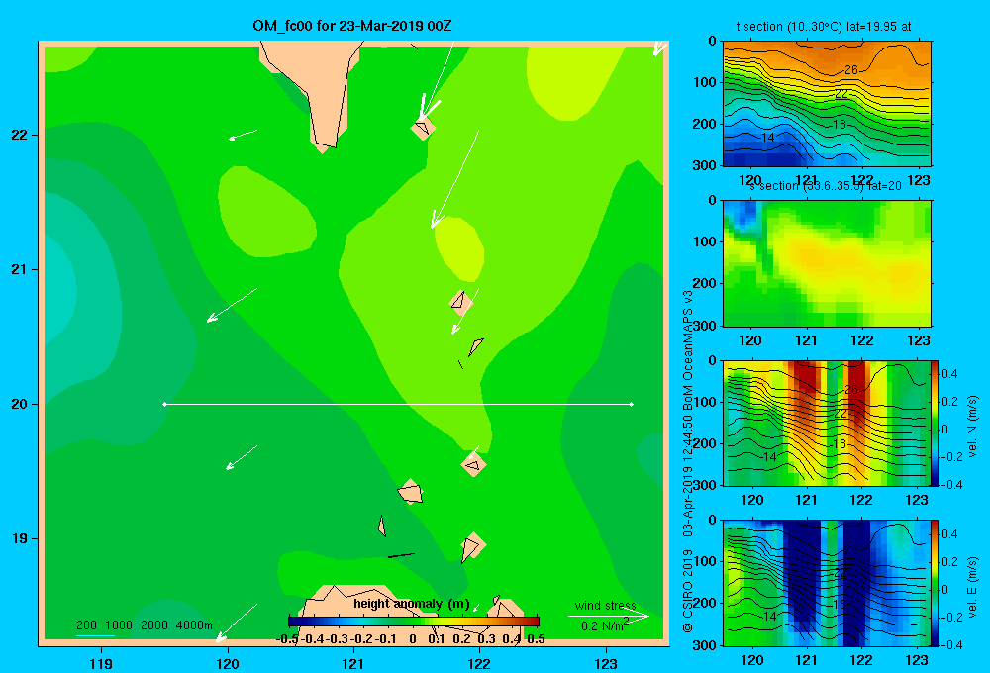Click longitude tick 123 on main map
990x673 pixels.
(606, 663)
